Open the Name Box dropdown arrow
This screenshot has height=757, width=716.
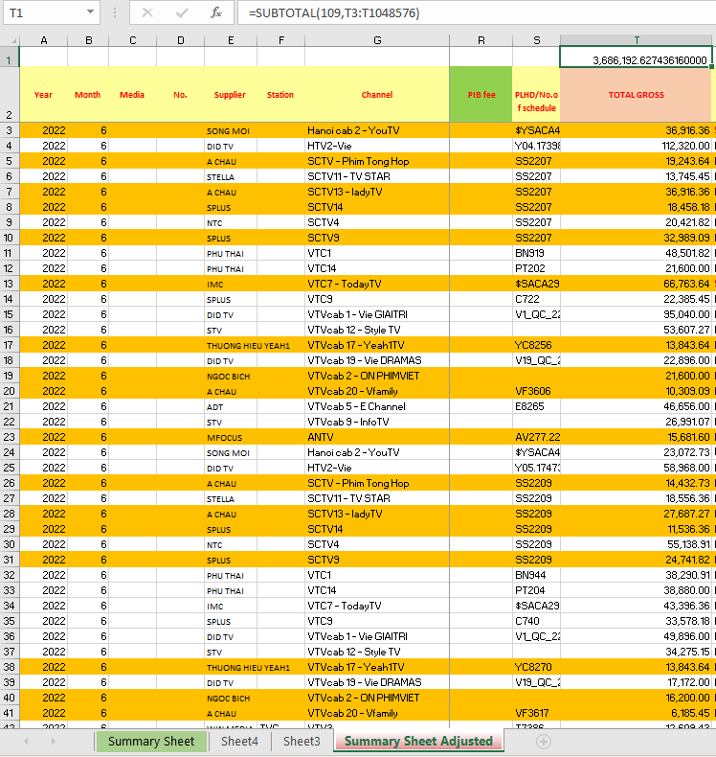point(90,12)
